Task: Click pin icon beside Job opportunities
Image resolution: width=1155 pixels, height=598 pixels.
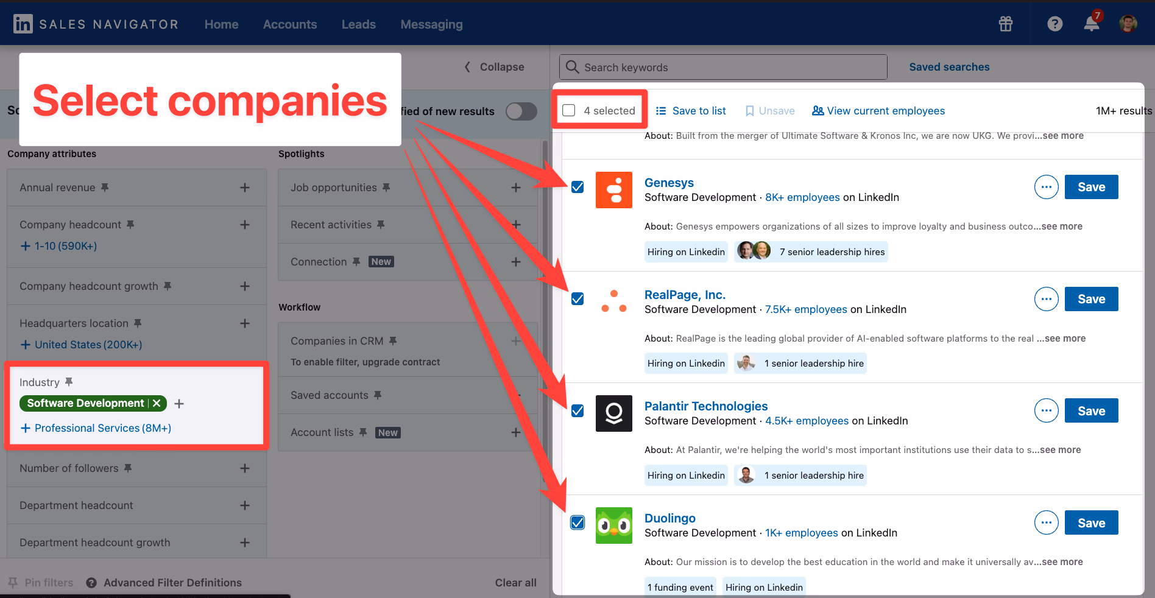Action: coord(386,188)
